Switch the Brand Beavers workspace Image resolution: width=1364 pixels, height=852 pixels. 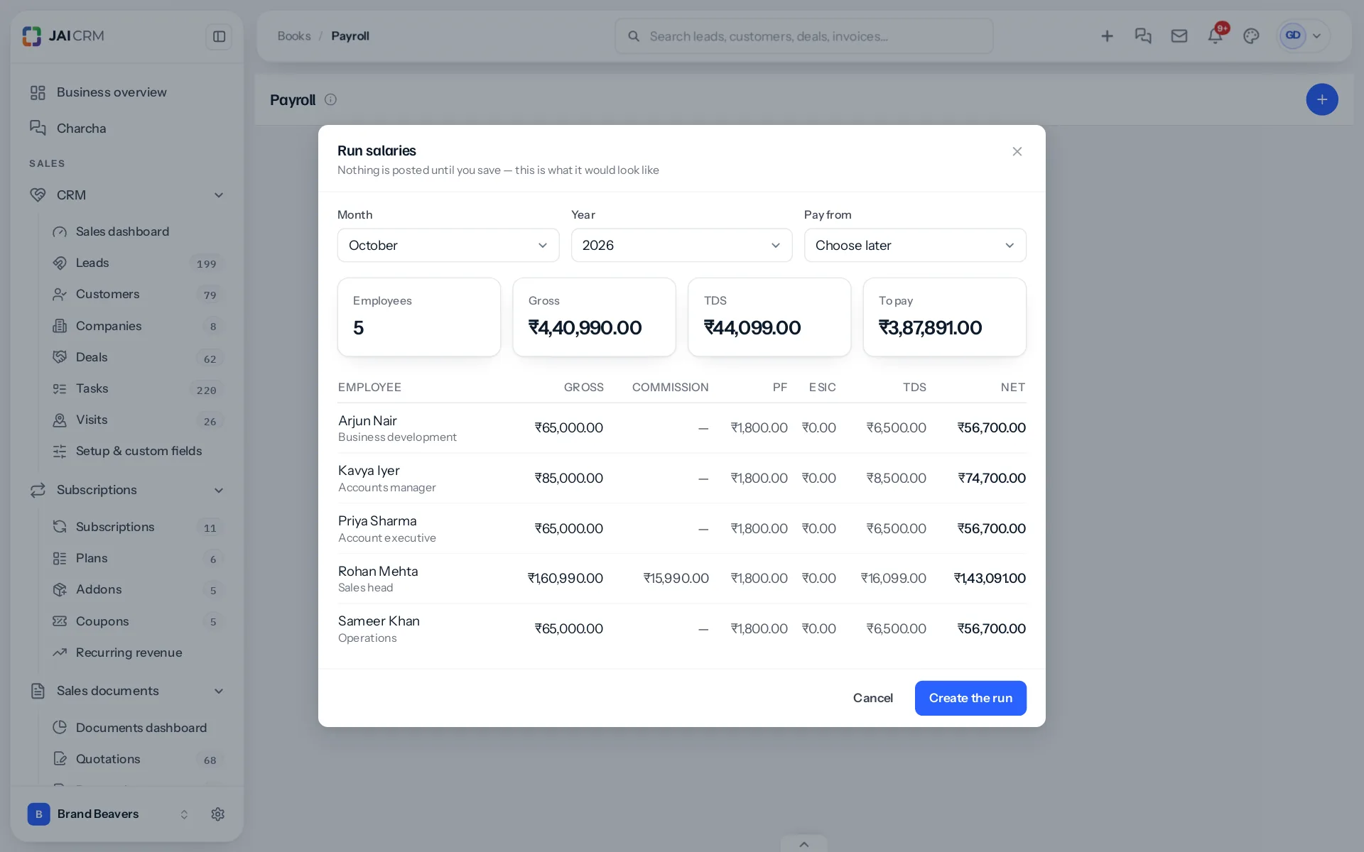[x=108, y=814]
